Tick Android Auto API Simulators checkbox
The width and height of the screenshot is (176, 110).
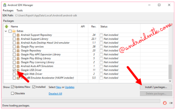[14, 66]
